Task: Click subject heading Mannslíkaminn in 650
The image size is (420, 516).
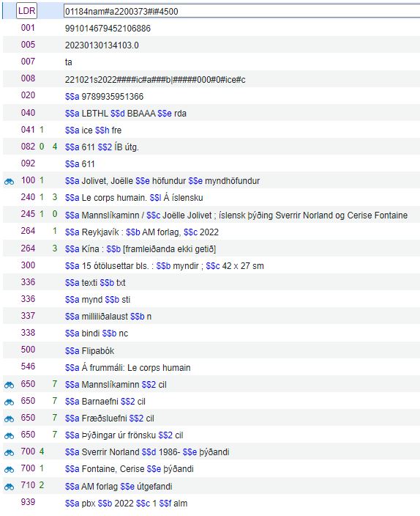Action: tap(110, 385)
